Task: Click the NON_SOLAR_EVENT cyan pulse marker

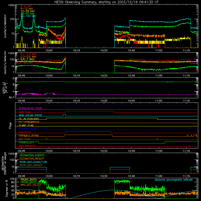Action: [x=64, y=115]
